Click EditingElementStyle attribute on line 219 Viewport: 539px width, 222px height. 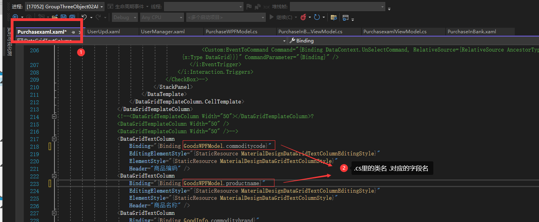[255, 154]
